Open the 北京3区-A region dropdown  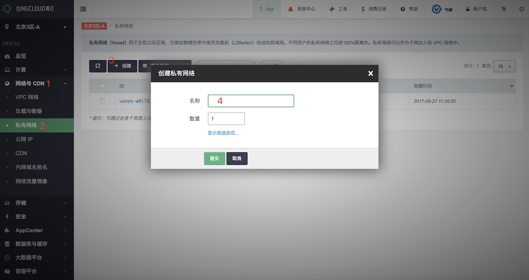pos(36,27)
